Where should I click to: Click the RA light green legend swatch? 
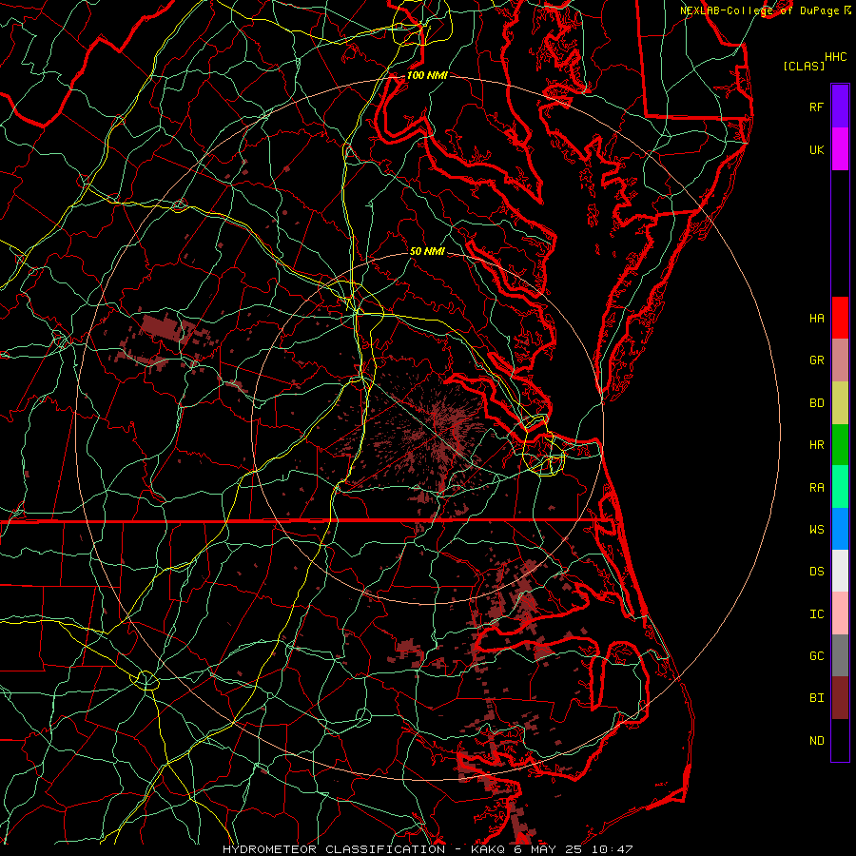click(x=840, y=487)
